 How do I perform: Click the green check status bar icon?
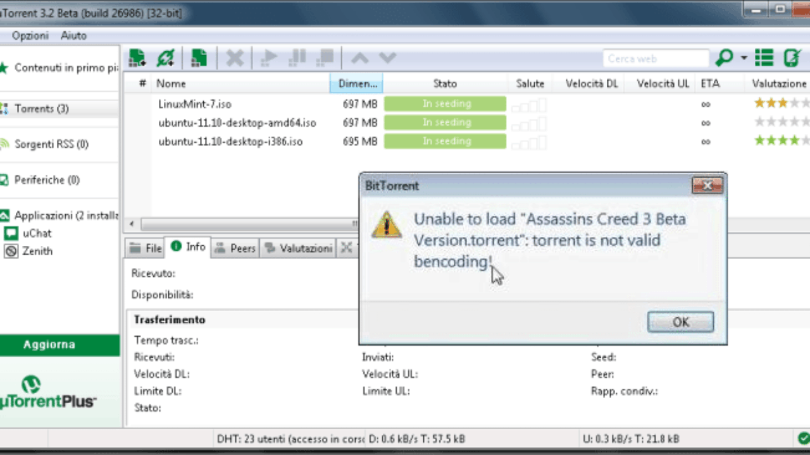803,437
